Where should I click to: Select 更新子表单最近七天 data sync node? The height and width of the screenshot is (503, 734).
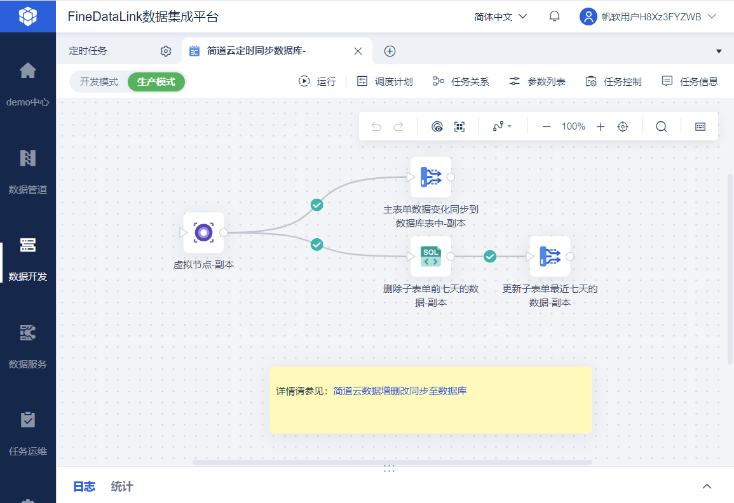coord(550,257)
